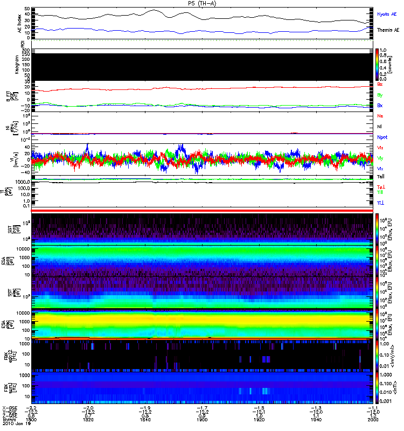Click the black "Tell" temperature legend label

point(380,177)
